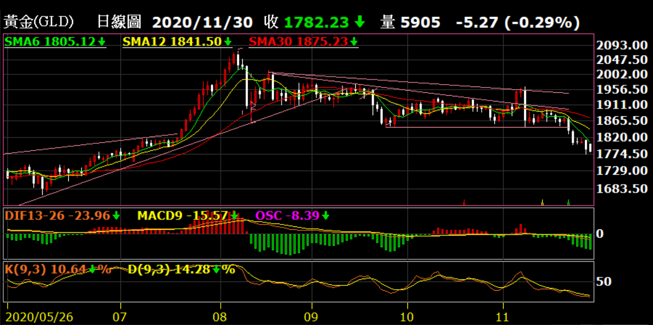Screen dimensions: 653x325
Task: Click the green arrow beside DIF13-26 value
Action: (x=116, y=216)
